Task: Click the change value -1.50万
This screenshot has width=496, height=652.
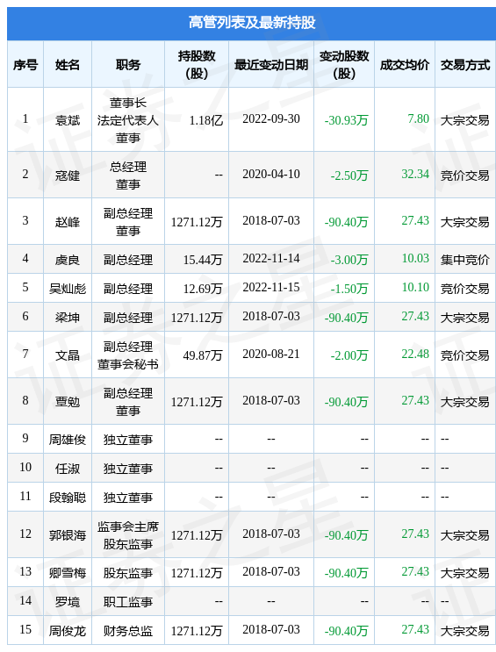Action: pyautogui.click(x=349, y=289)
